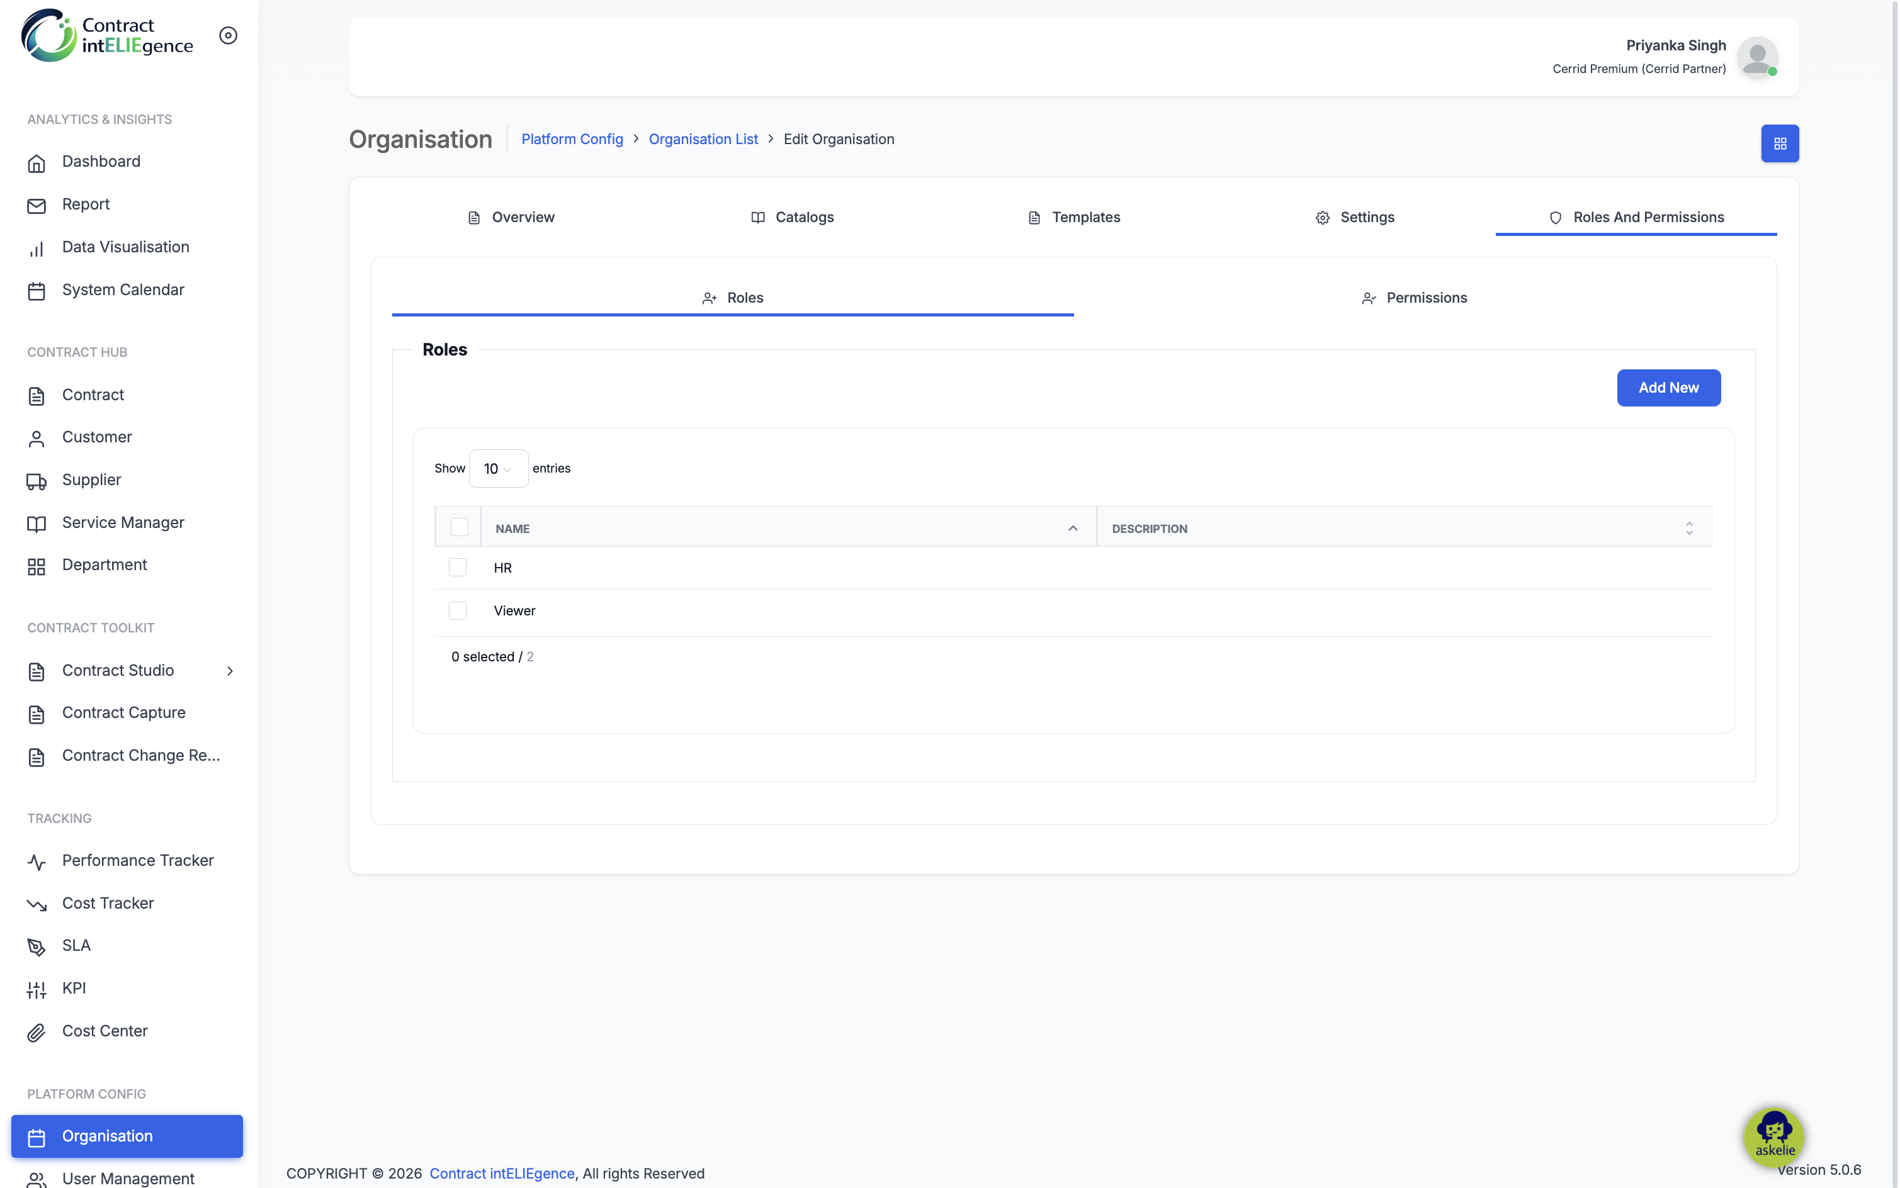Viewport: 1900px width, 1188px height.
Task: Click the user profile avatar
Action: tap(1757, 57)
